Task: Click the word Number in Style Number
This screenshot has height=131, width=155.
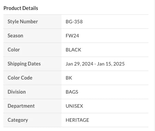Action: tap(30, 22)
